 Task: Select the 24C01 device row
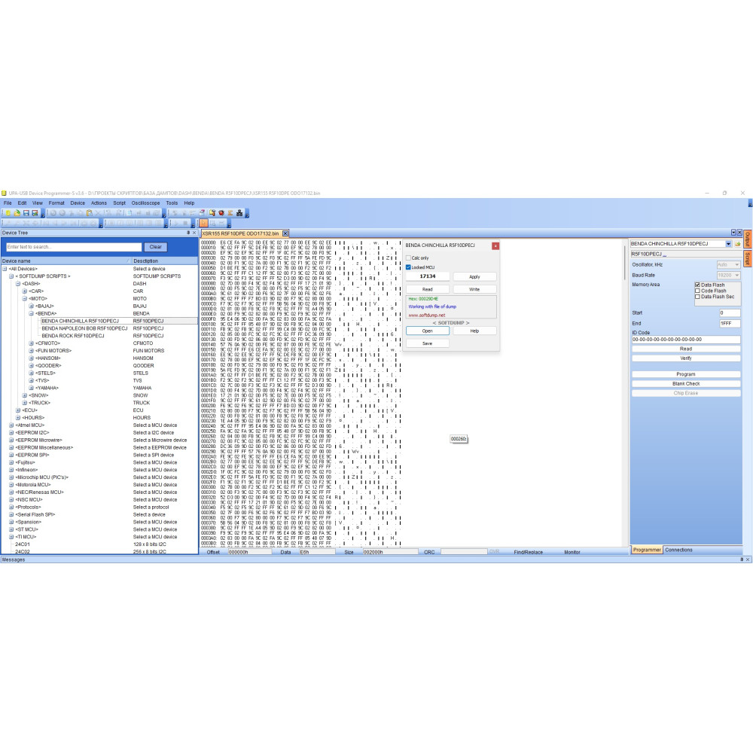pos(22,544)
